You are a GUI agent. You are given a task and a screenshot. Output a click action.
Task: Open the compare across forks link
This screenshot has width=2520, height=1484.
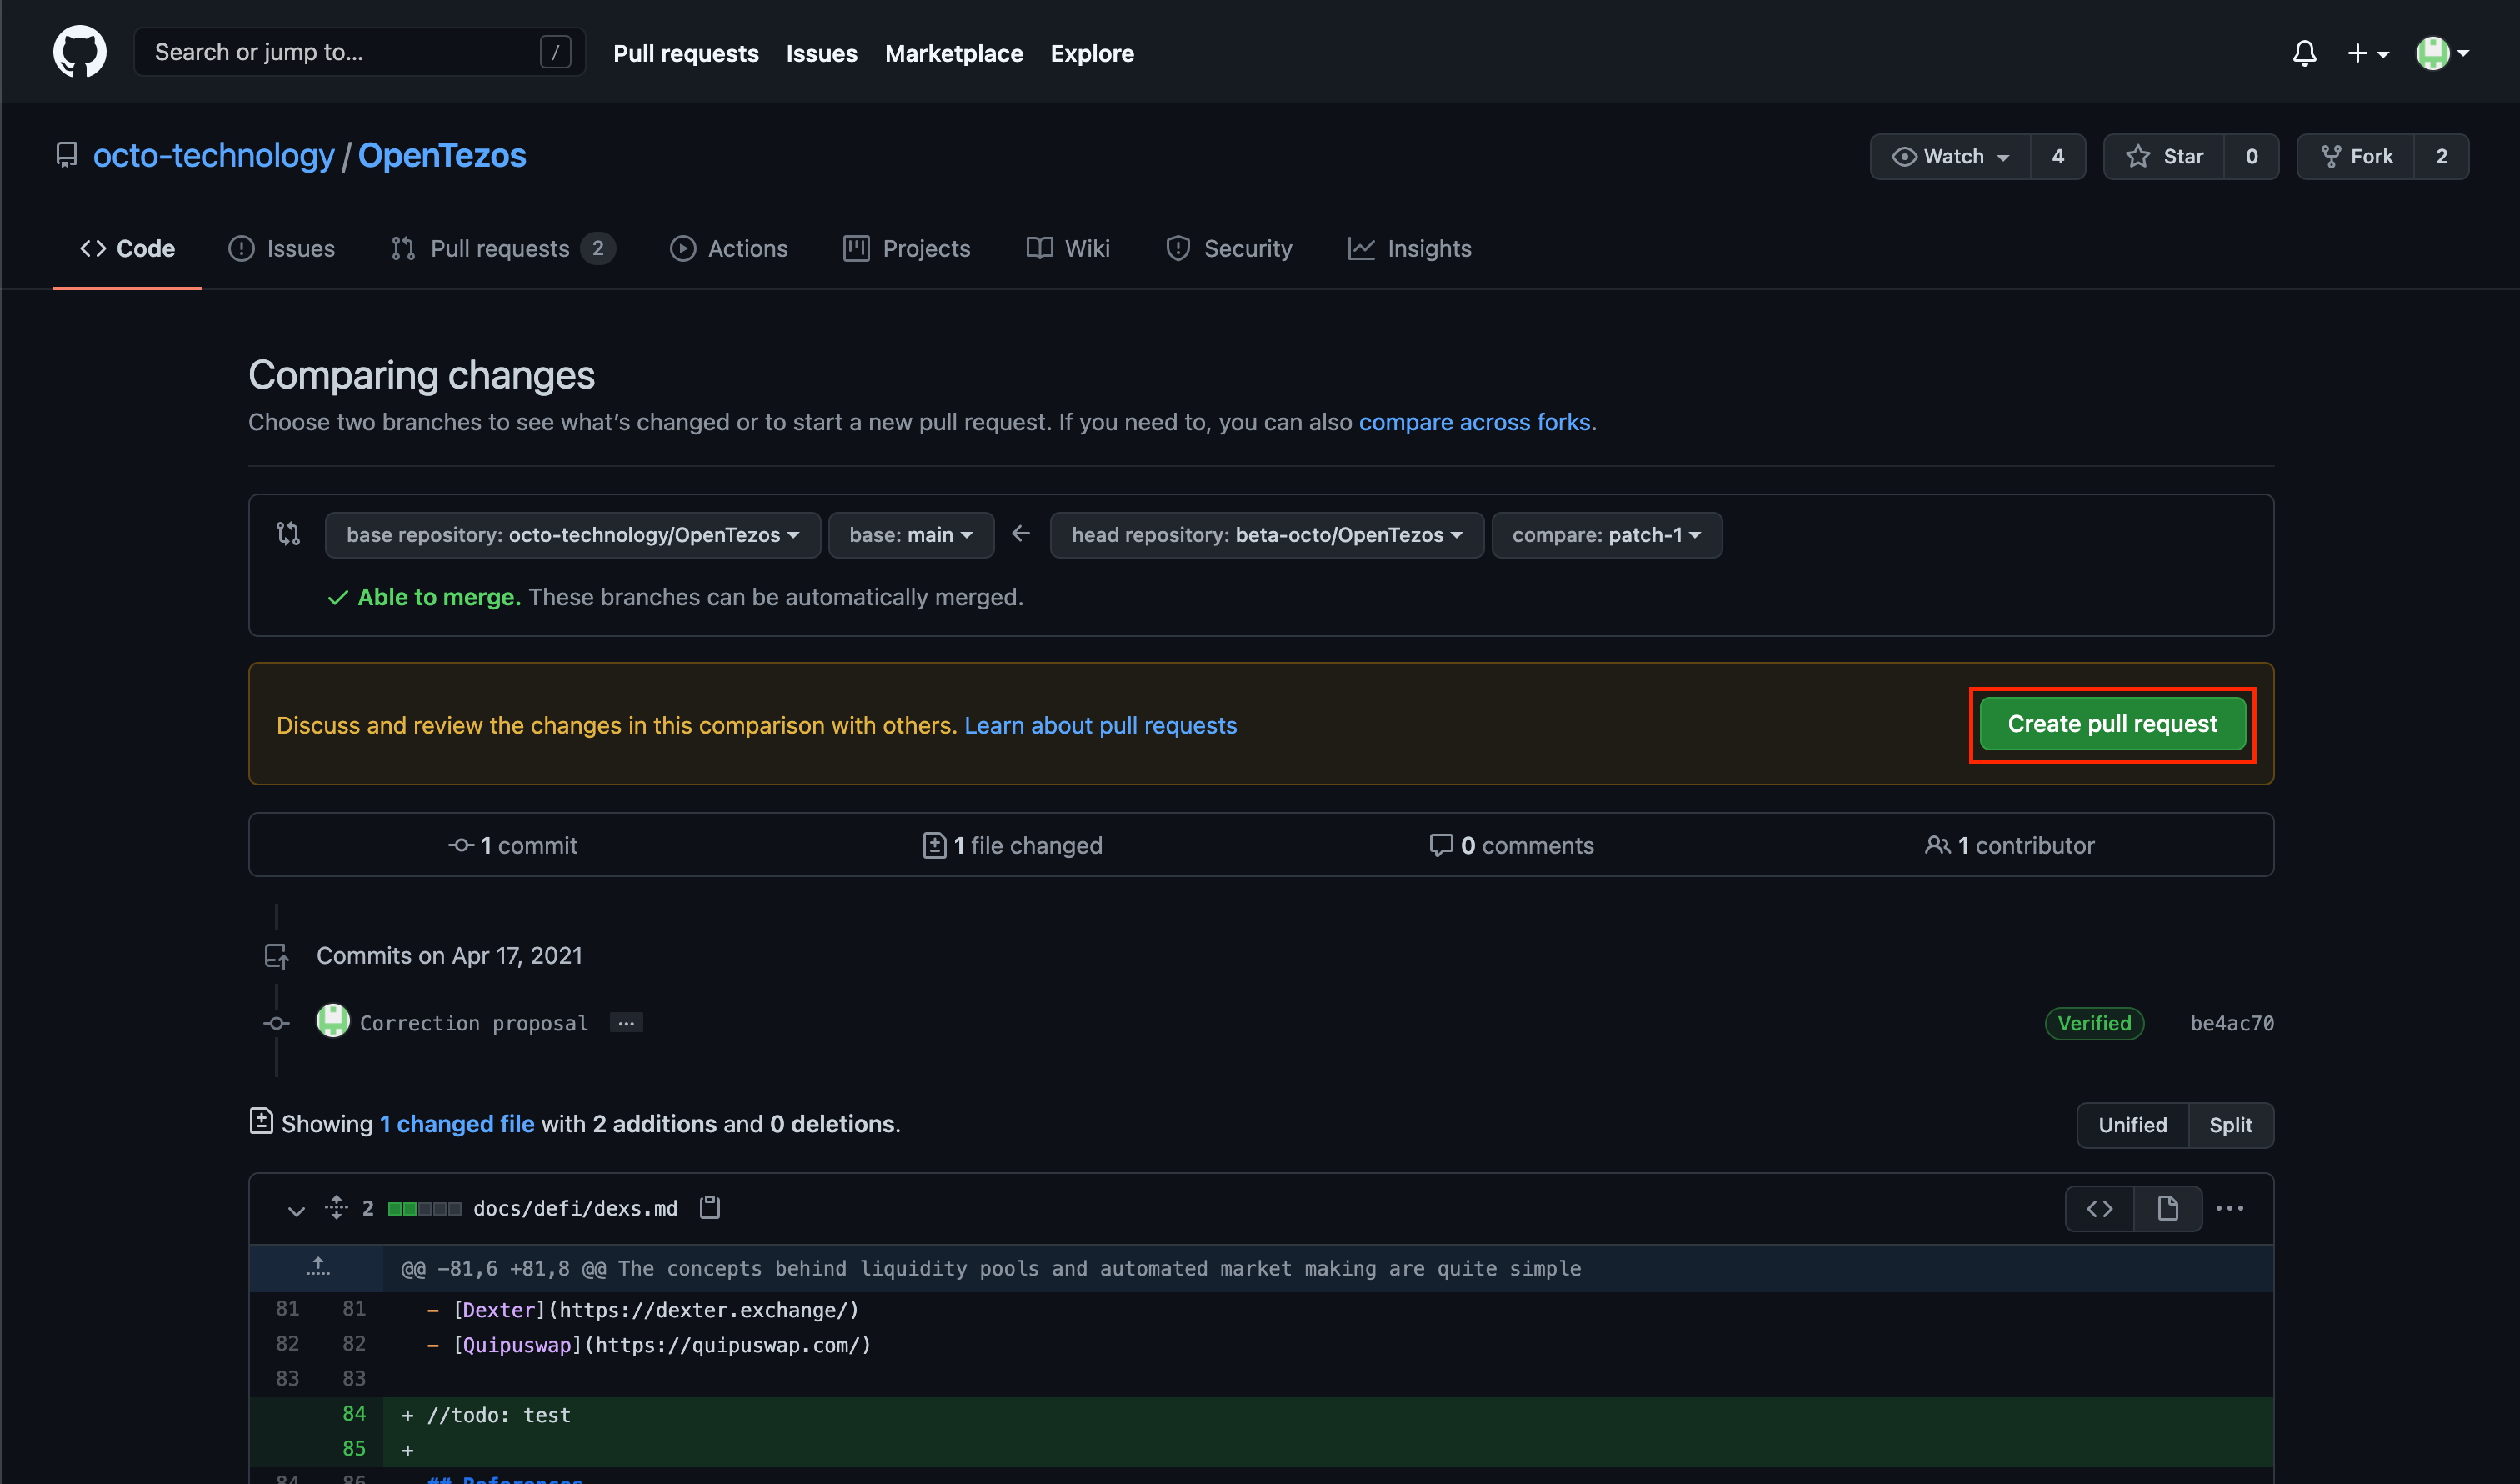(x=1474, y=423)
